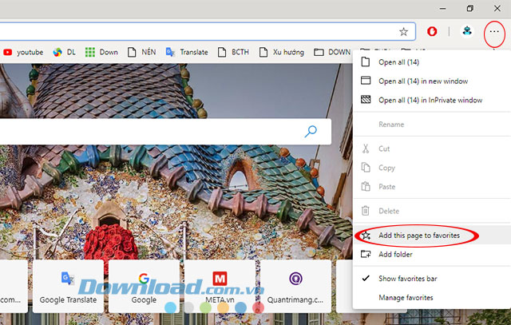Open the user profile avatar
Screen dimensions: 511x325
click(467, 31)
